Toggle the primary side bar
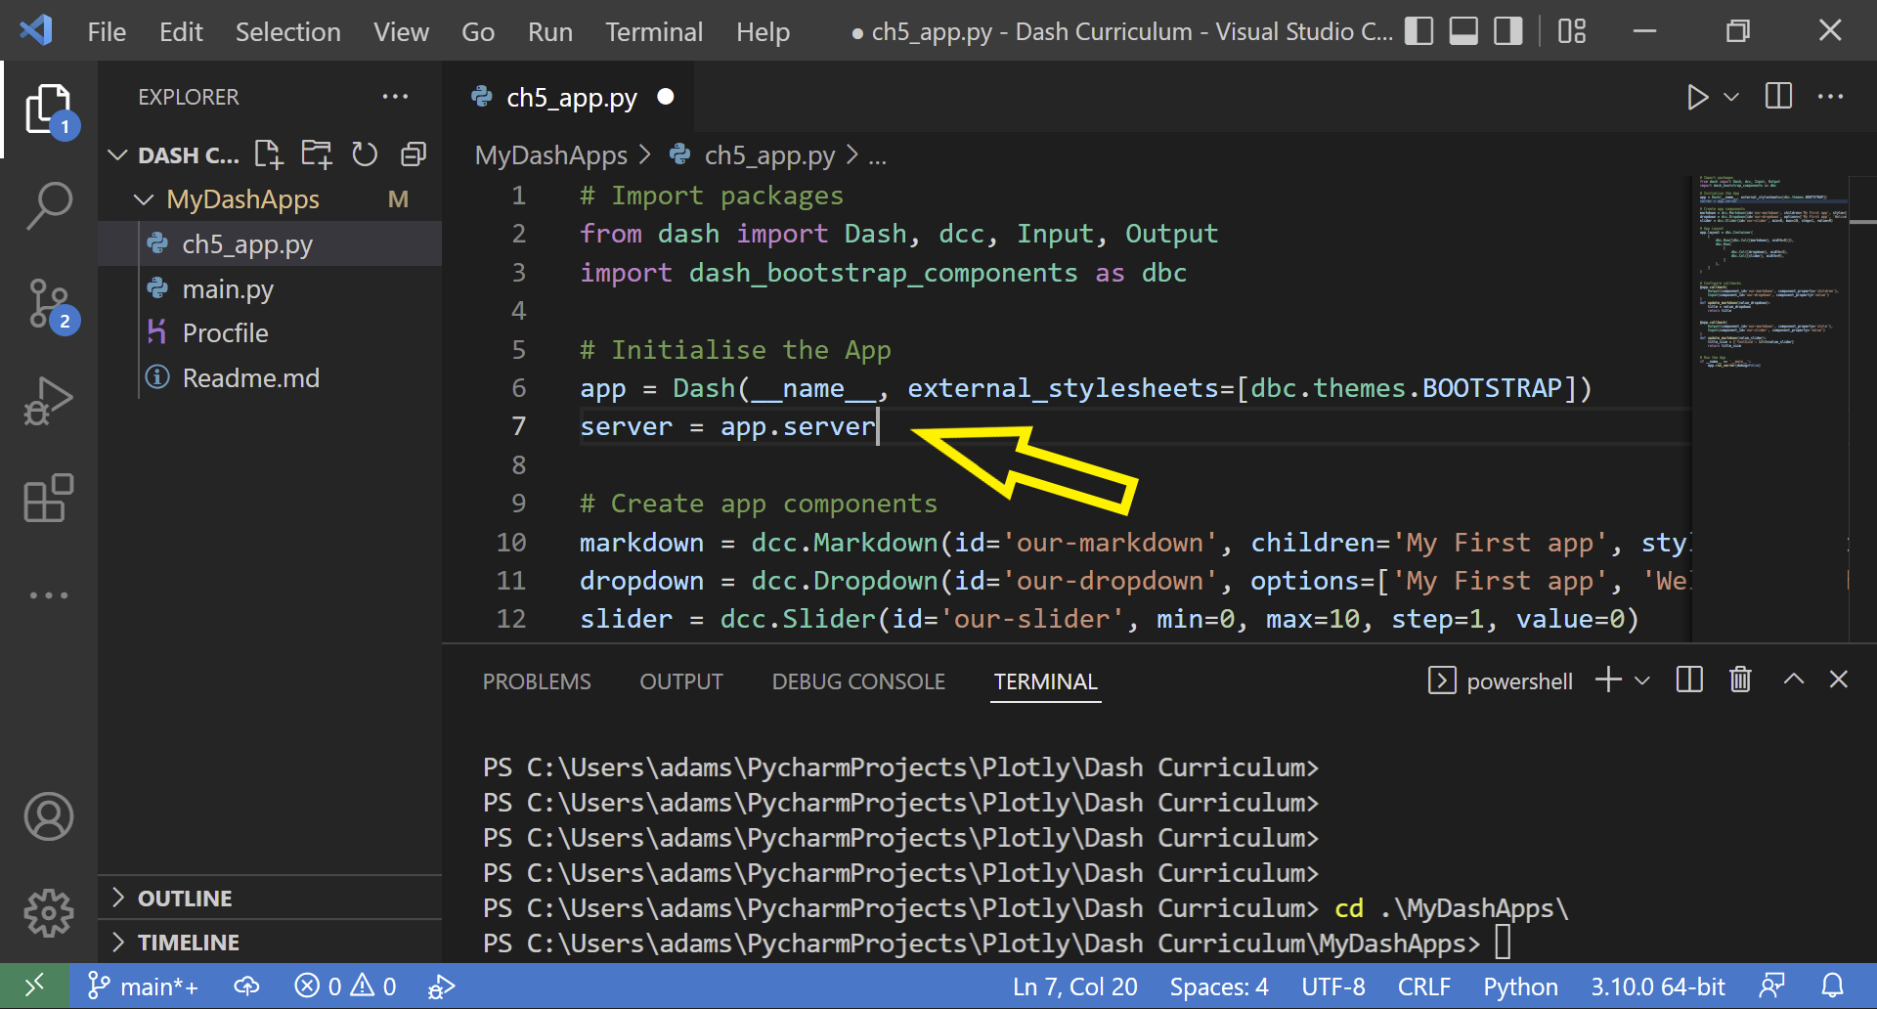 point(1419,31)
